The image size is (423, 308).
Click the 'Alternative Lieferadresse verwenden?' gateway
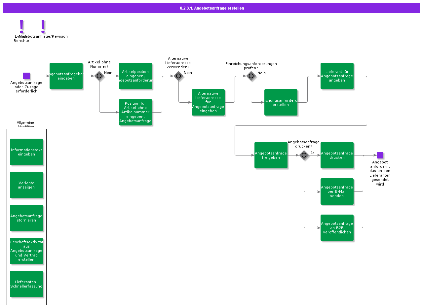[x=178, y=76]
